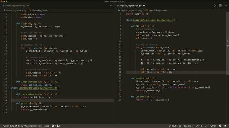Click the class symbol icon beside LogisticRegression breadcrumb
Screen dimensions: 229x128
pyautogui.click(x=147, y=10)
